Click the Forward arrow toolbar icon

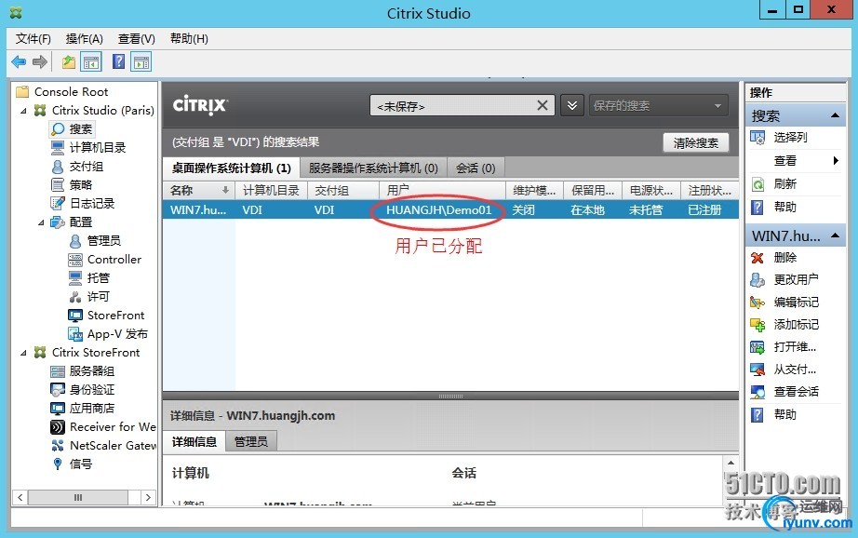pos(39,61)
